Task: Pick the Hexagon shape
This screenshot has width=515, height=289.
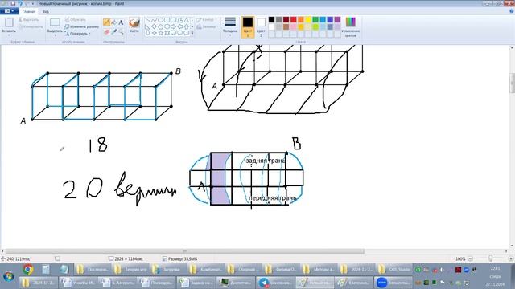Action: 167,26
